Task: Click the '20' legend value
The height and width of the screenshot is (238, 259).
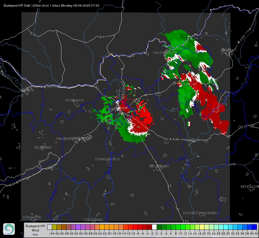Action: tap(204, 234)
